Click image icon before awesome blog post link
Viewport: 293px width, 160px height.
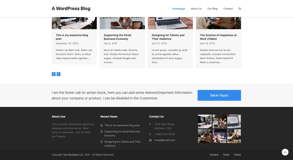tap(101, 125)
